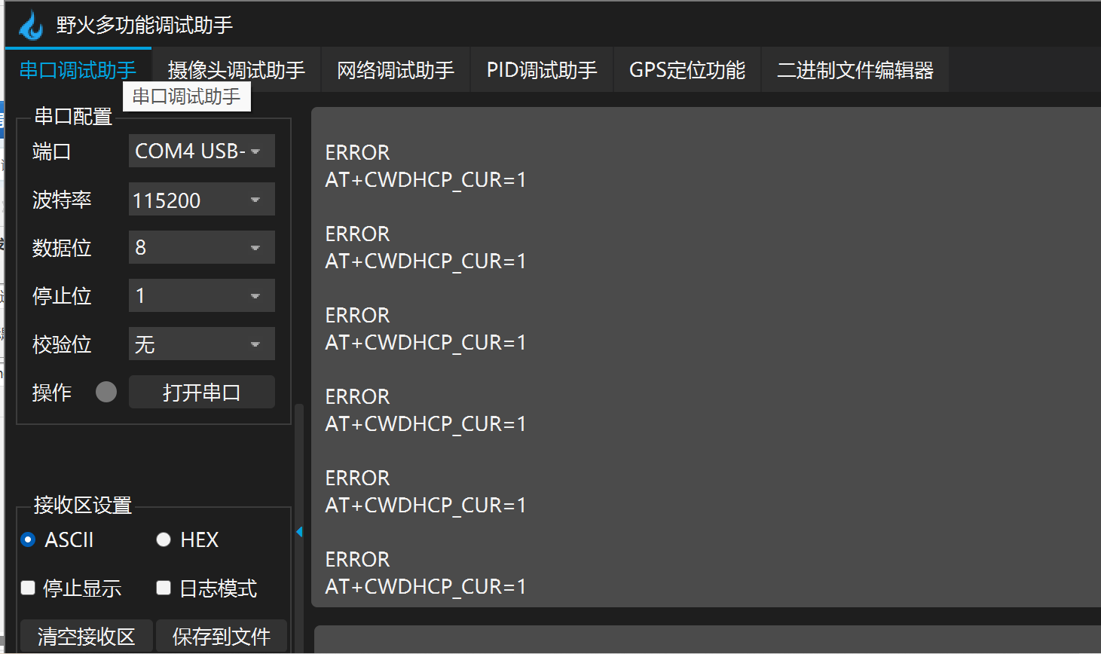Open the 数据位 dropdown showing 8
Image resolution: width=1101 pixels, height=654 pixels.
click(x=202, y=247)
